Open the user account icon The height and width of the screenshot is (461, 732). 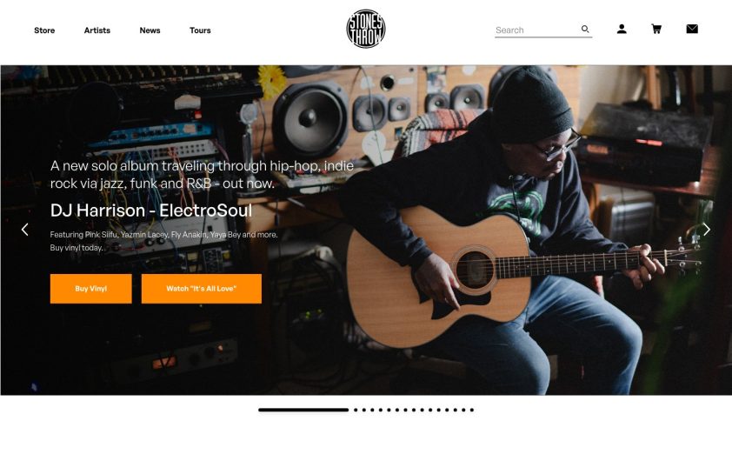622,30
